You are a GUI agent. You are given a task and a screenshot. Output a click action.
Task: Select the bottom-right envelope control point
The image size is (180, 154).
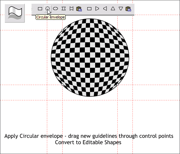(x=118, y=85)
